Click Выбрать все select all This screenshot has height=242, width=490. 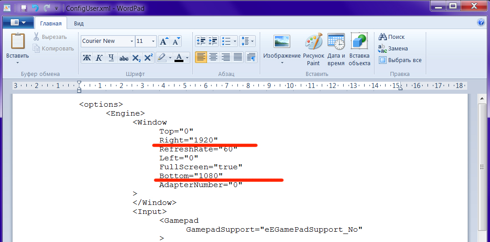coord(400,60)
